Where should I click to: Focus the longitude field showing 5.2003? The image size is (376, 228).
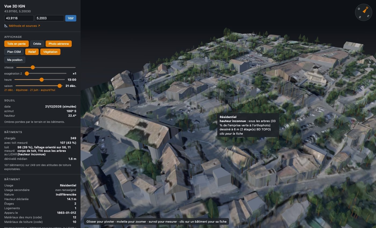pyautogui.click(x=49, y=18)
